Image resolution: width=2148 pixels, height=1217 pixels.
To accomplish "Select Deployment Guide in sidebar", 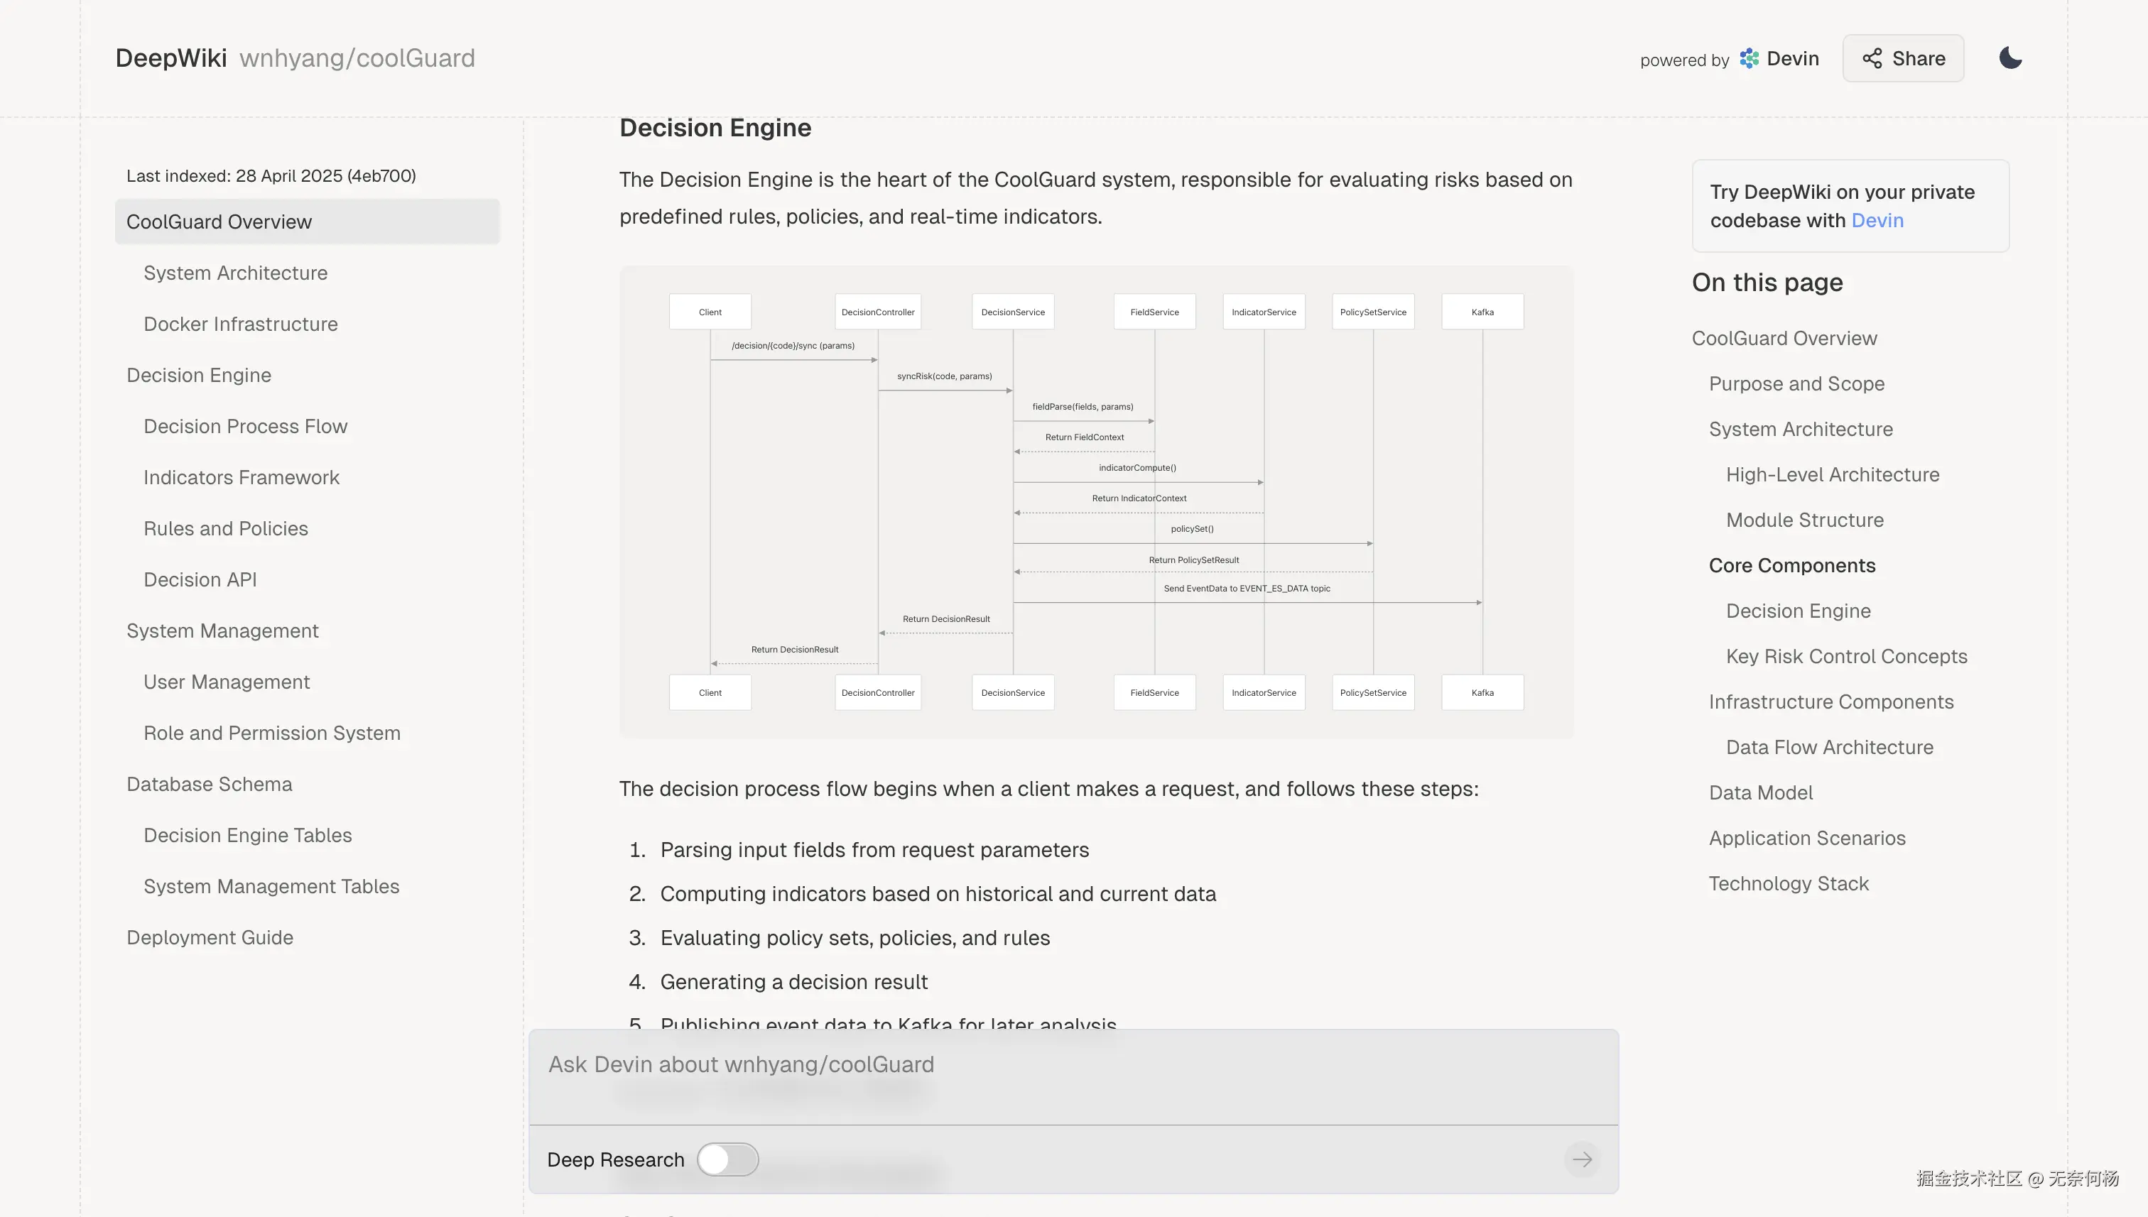I will [210, 938].
